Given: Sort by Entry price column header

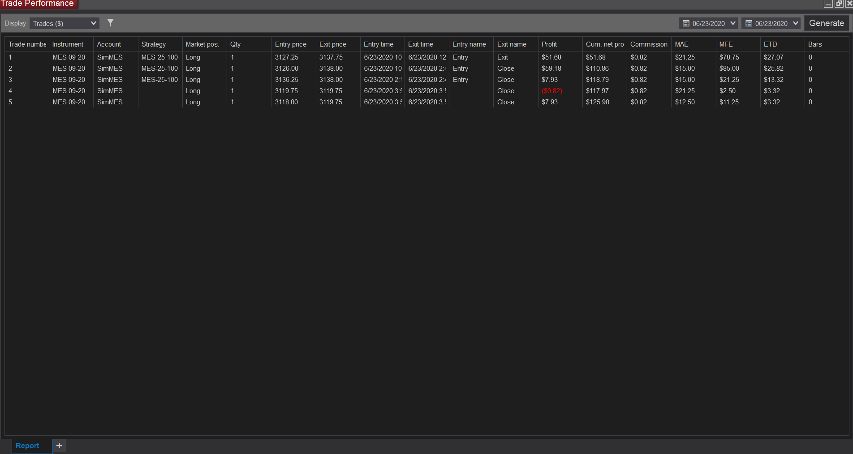Looking at the screenshot, I should (x=293, y=44).
